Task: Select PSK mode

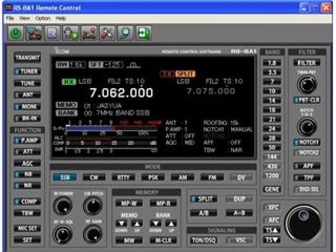Action: pyautogui.click(x=153, y=177)
